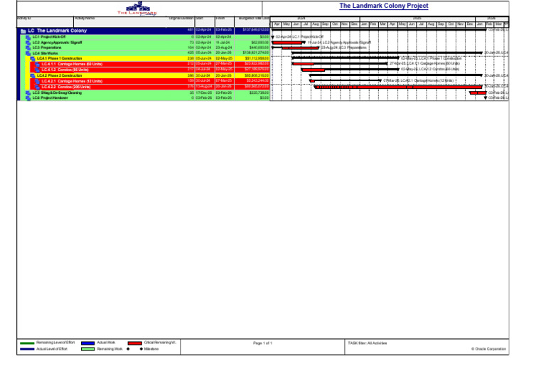Select the LC.1 Project Kick-Off row
Screen dimensions: 546x386
(x=146, y=37)
